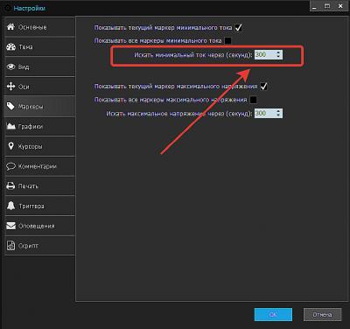Open the Курсоры settings section
This screenshot has width=350, height=329.
click(39, 146)
